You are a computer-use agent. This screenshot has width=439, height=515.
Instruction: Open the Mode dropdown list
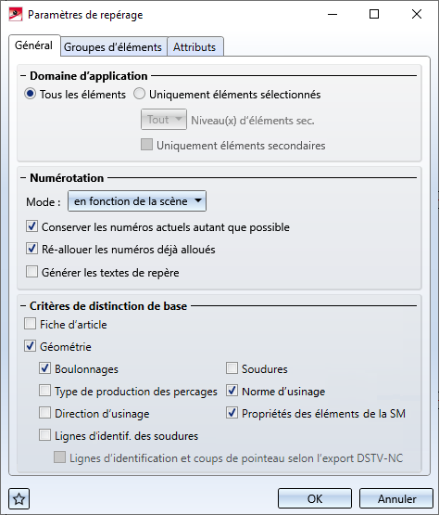click(x=137, y=201)
